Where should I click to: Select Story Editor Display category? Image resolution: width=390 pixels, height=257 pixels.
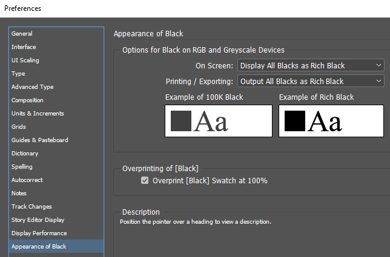pos(38,220)
